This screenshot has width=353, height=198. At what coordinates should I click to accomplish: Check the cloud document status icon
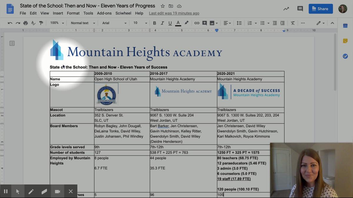point(179,6)
